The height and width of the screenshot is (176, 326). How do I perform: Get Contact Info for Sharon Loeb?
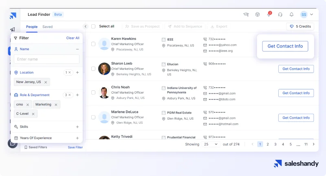click(296, 69)
